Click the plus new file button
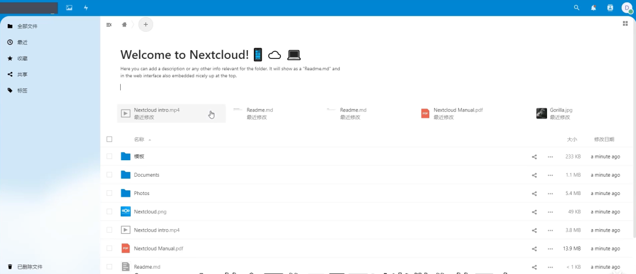This screenshot has width=636, height=274. [145, 25]
